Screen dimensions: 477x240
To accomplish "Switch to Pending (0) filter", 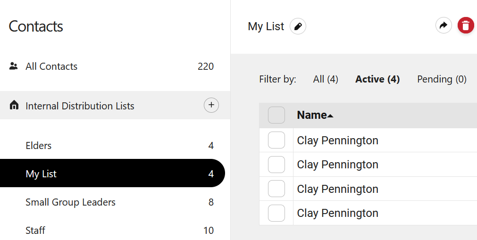I will pos(442,79).
